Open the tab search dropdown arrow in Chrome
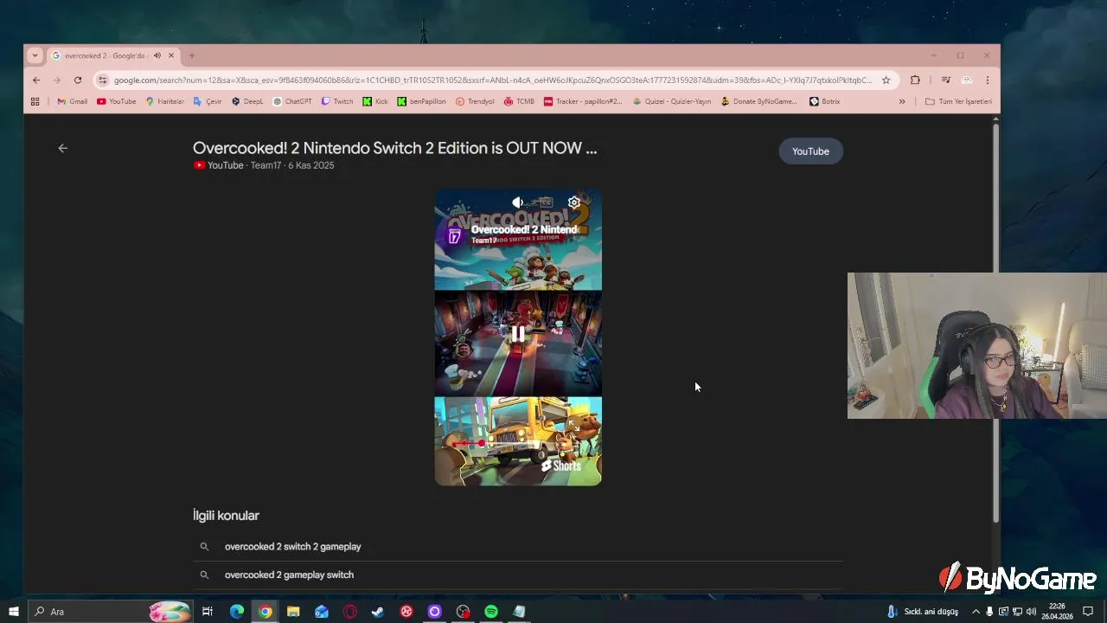 35,55
